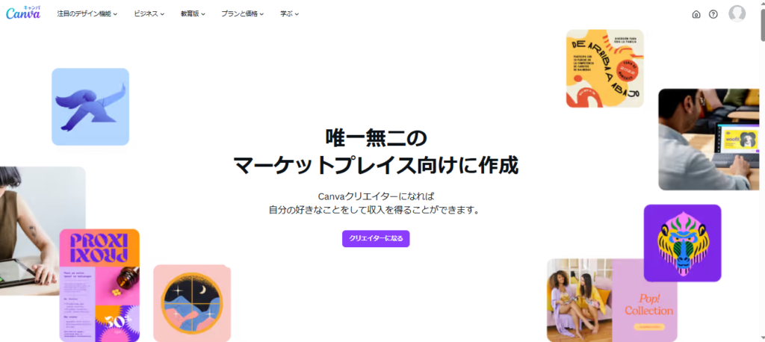Click the 唯一無二の headline text
This screenshot has height=342, width=765.
376,138
